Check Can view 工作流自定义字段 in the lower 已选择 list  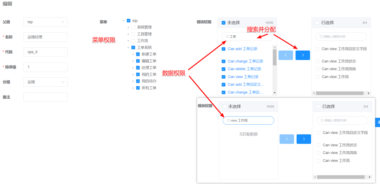318,133
